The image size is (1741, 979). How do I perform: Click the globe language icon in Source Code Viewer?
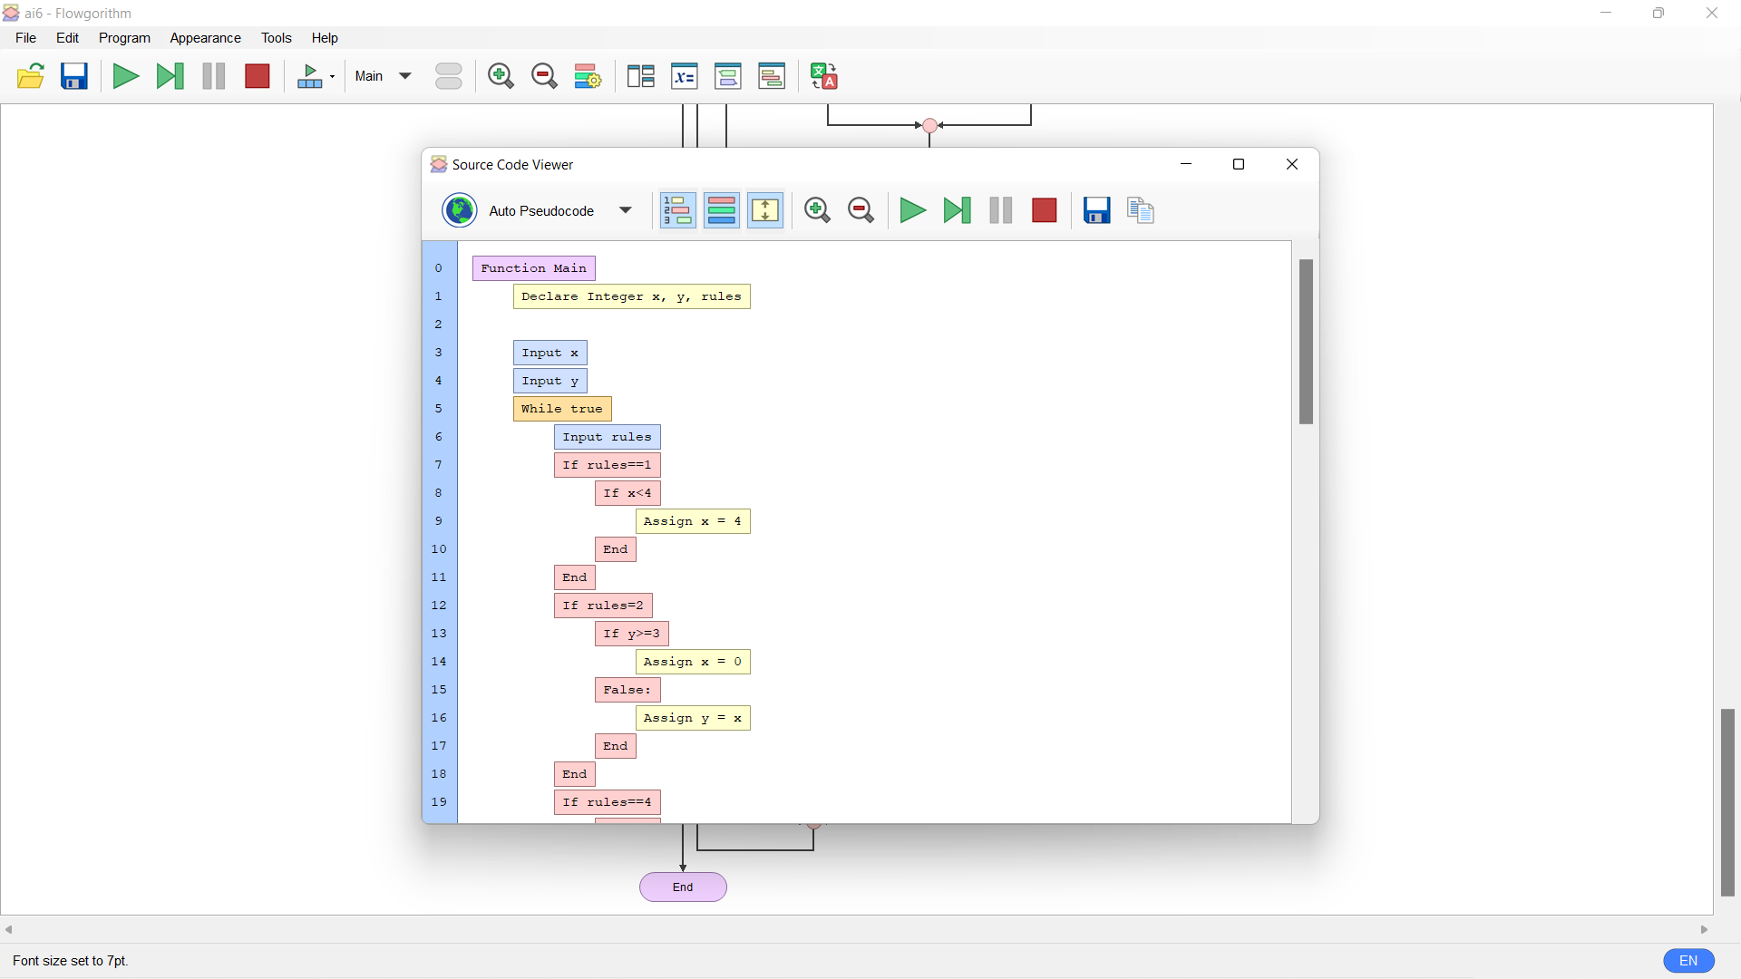click(x=460, y=210)
